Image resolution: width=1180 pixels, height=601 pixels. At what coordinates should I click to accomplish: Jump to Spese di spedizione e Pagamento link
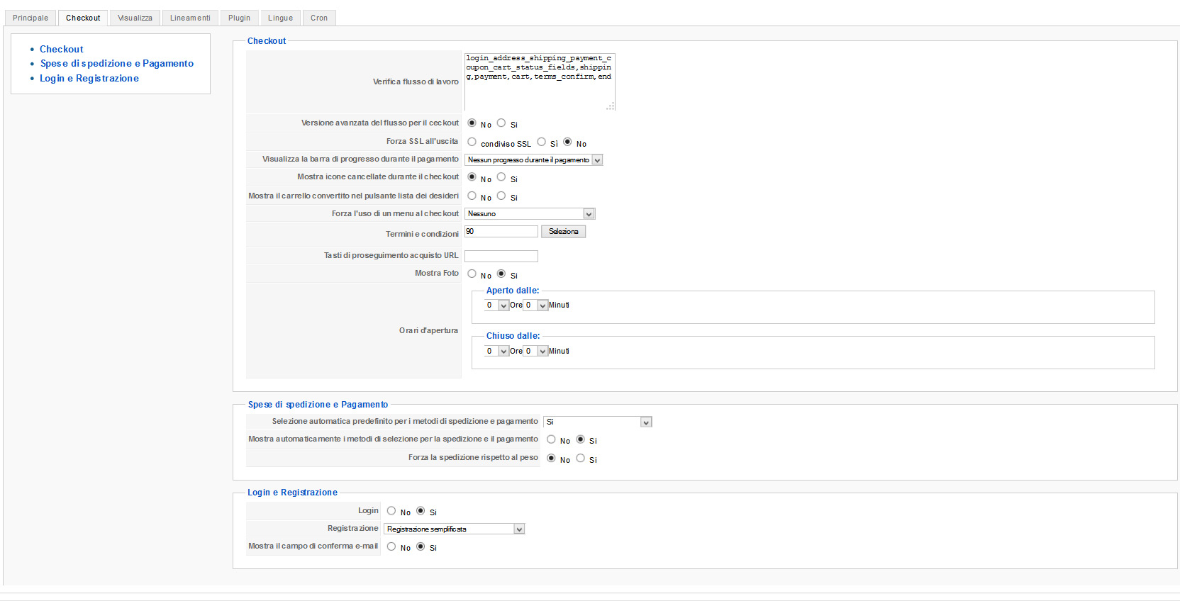pos(116,64)
